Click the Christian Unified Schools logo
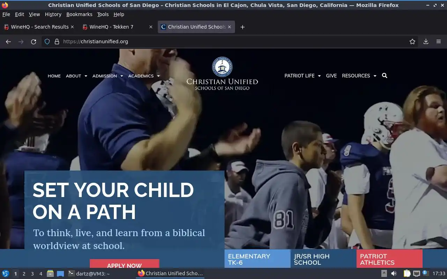Screen dimensions: 447x279 pyautogui.click(x=222, y=74)
